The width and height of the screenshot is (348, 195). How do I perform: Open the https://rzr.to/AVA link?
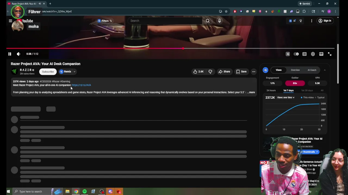[x=81, y=85]
